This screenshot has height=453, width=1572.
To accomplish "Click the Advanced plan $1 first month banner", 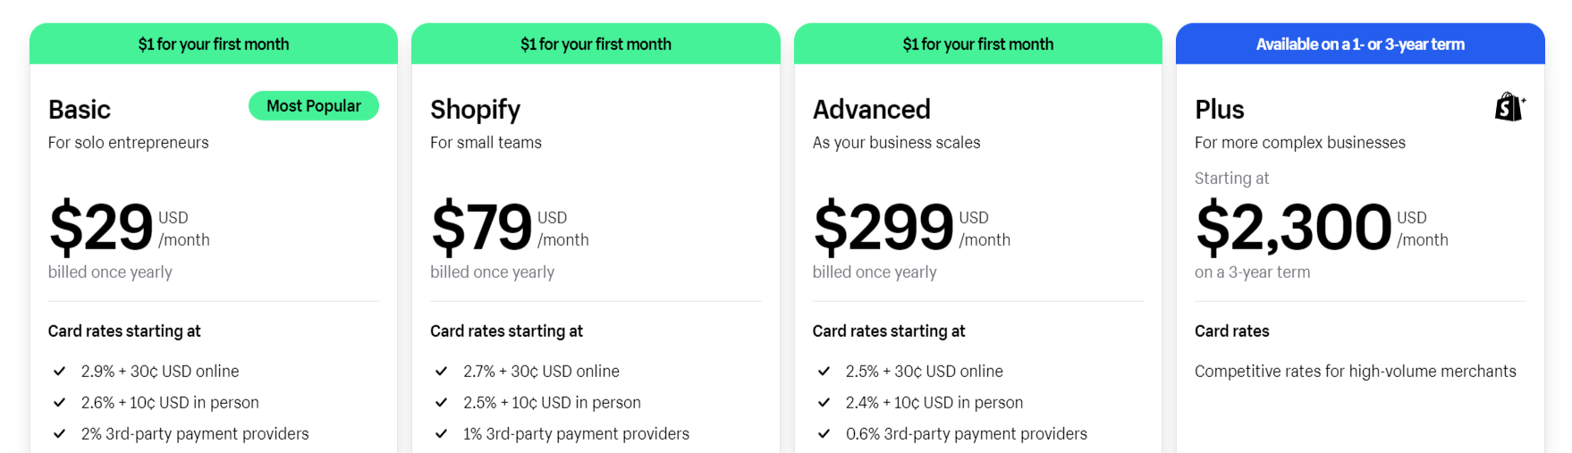I will pyautogui.click(x=977, y=44).
